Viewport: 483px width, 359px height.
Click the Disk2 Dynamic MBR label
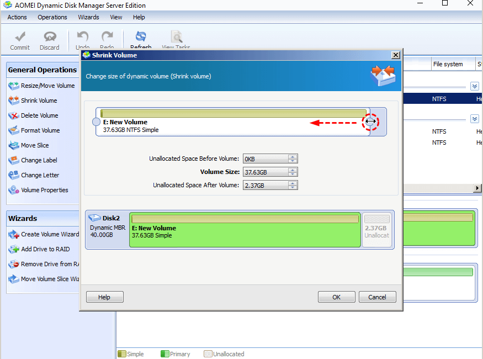pos(108,228)
